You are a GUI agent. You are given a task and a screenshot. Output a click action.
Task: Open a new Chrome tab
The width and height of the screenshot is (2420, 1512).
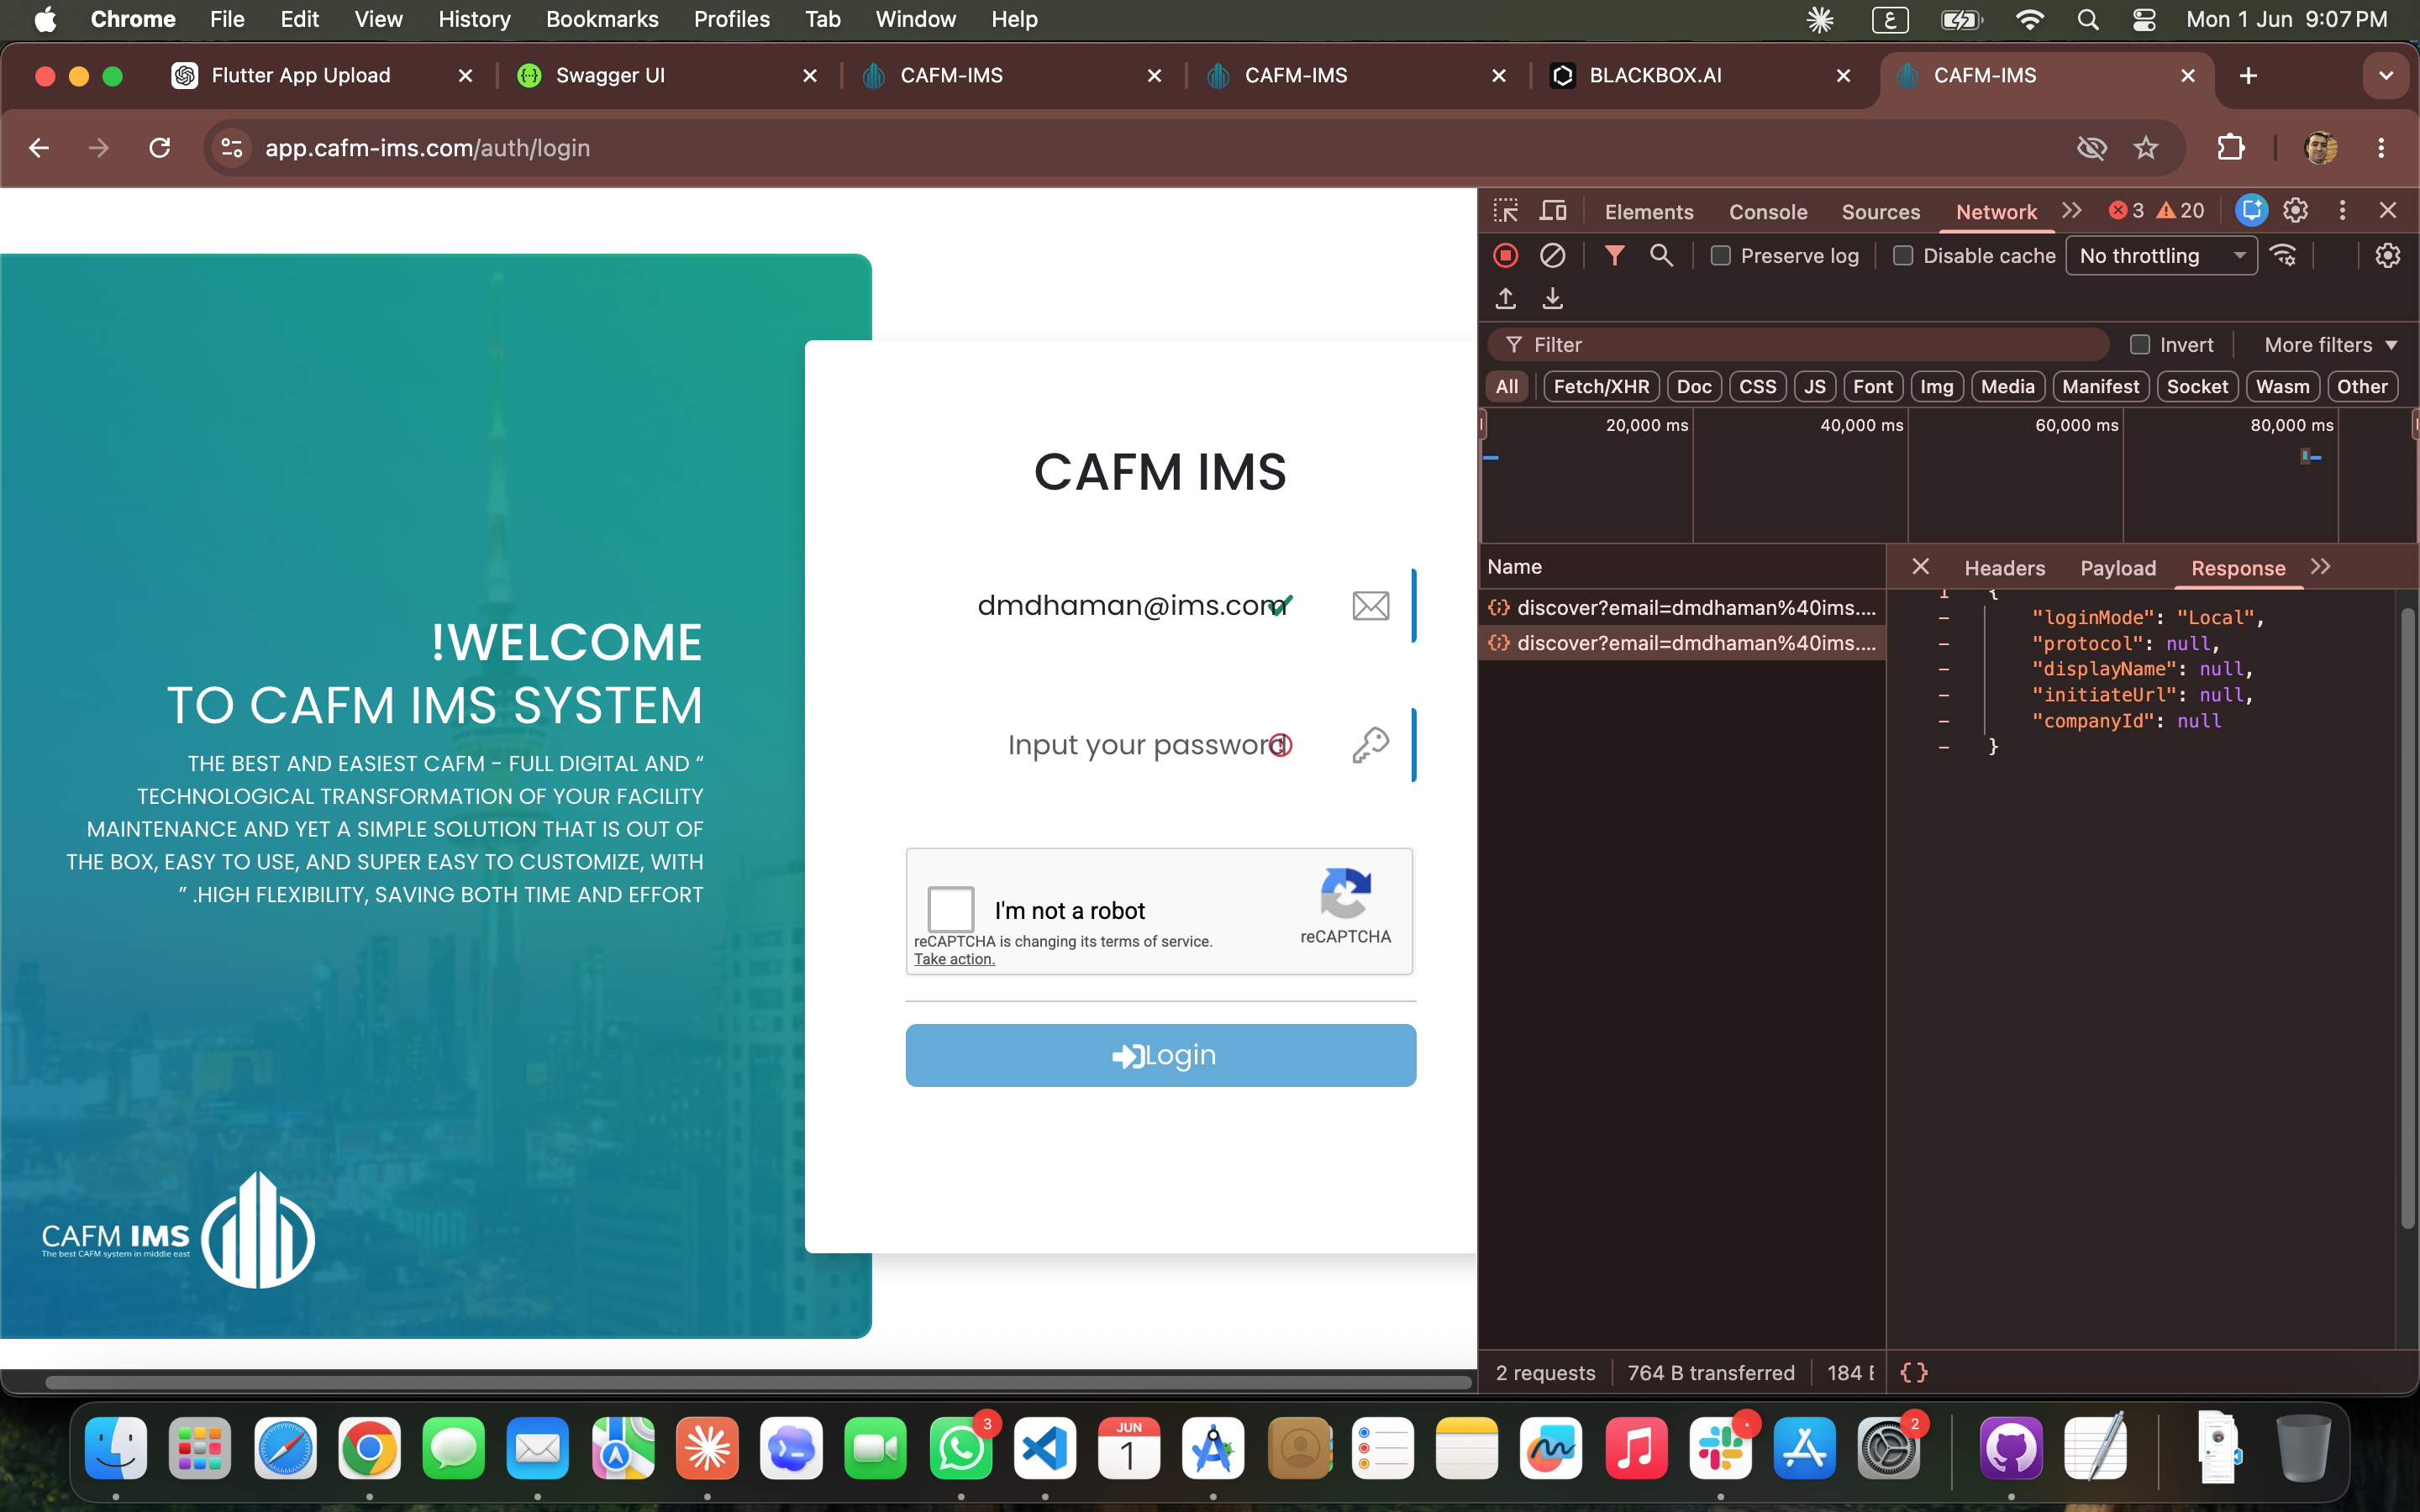click(2248, 76)
